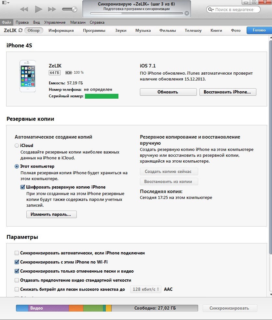Switch to the Информация tab
Viewport: 272px width, 320px height.
pyautogui.click(x=61, y=31)
